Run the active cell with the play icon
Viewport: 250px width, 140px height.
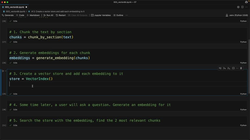click(x=3, y=71)
